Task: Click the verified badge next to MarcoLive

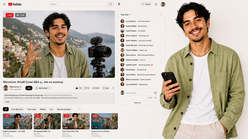Action: pos(20,87)
